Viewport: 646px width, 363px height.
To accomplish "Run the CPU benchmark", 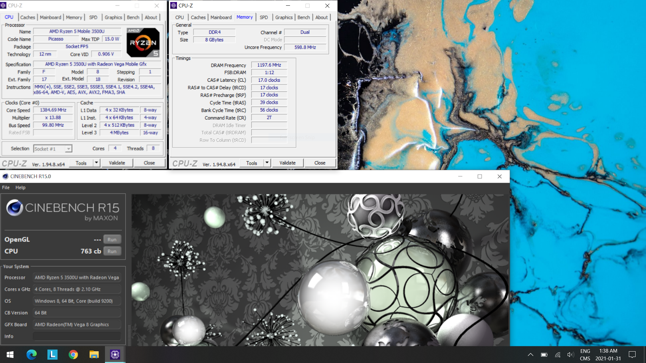I will pyautogui.click(x=112, y=251).
